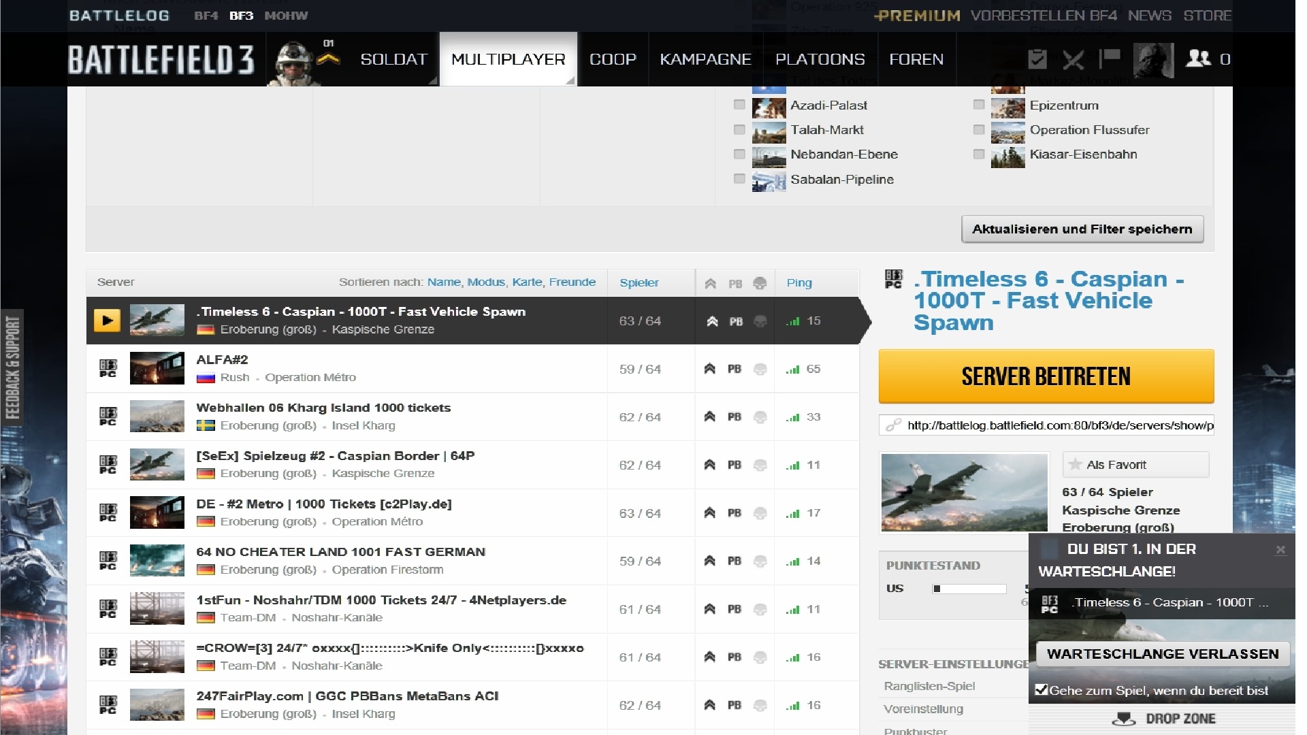Click the ranked sort icon in server header
The image size is (1307, 735).
click(710, 283)
